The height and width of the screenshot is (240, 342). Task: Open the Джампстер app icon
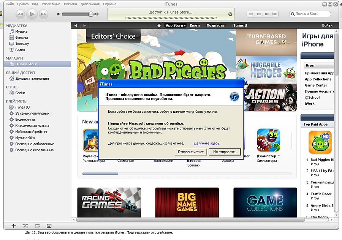point(268,140)
